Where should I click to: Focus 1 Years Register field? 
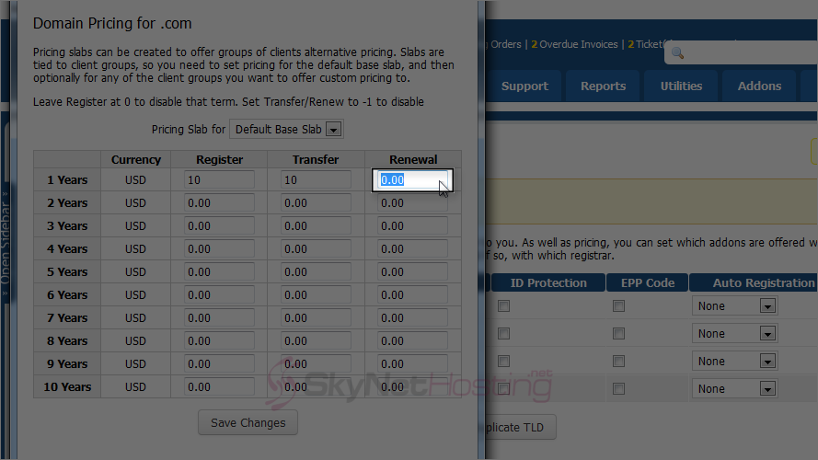(219, 180)
